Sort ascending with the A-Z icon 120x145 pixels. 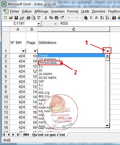102,18
